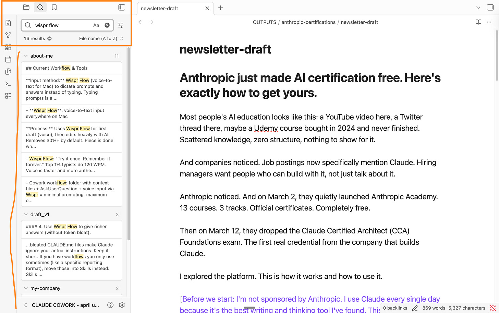Image resolution: width=499 pixels, height=313 pixels.
Task: Click anthropic-certifications breadcrumb folder
Action: (x=308, y=22)
